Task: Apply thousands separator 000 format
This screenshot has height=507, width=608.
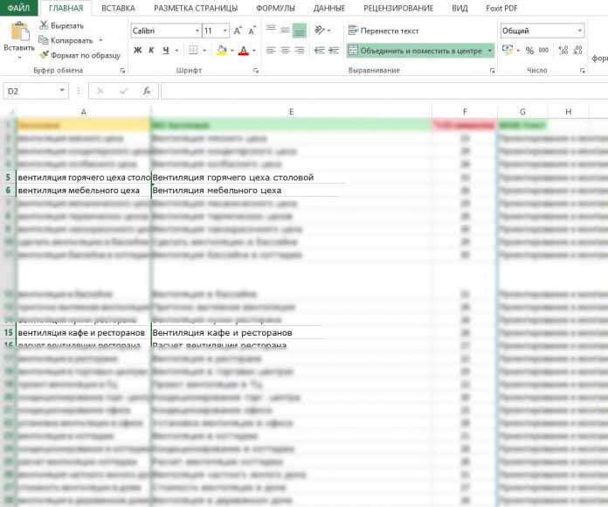Action: (x=543, y=51)
